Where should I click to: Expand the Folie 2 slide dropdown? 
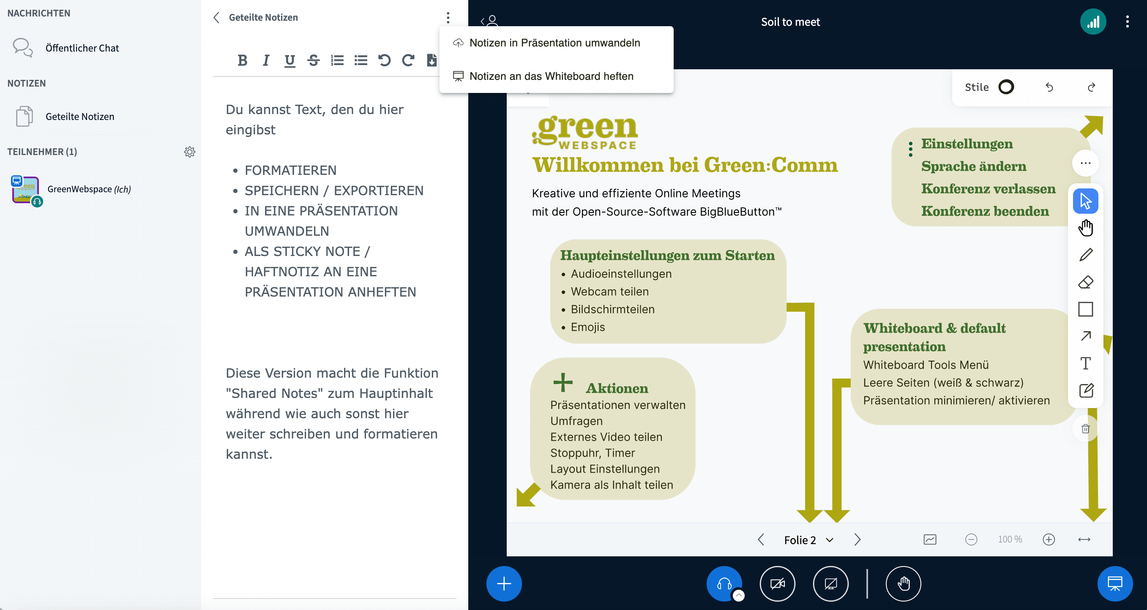point(808,540)
